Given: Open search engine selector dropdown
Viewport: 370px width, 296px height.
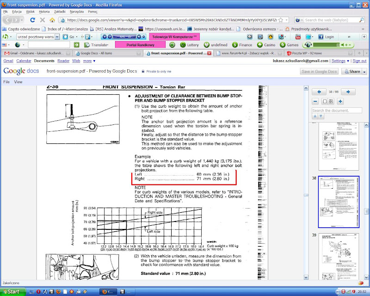Looking at the screenshot, I should (299, 20).
